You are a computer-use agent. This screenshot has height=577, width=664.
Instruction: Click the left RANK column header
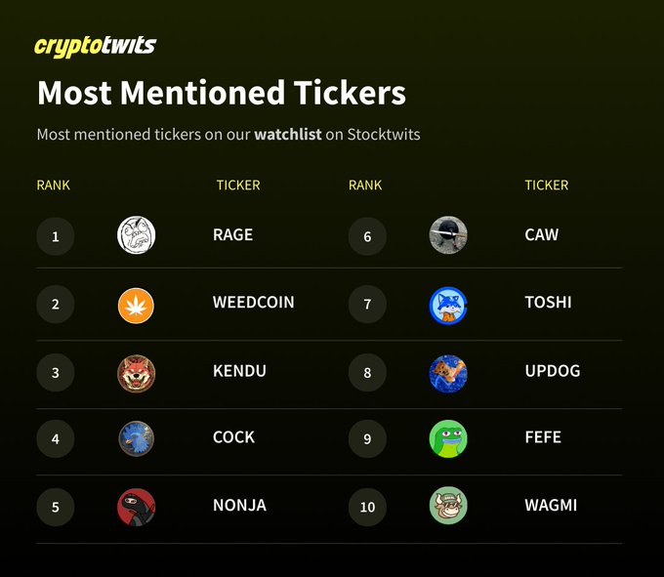coord(54,185)
